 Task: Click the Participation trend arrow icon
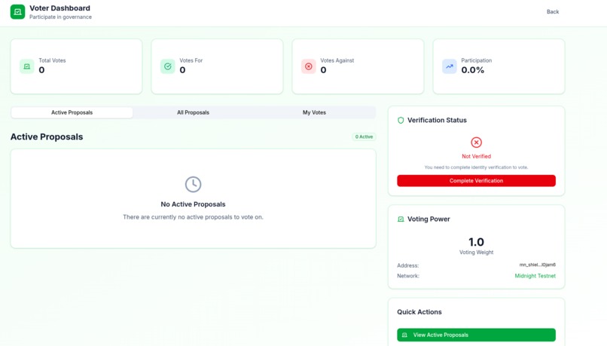click(x=450, y=66)
